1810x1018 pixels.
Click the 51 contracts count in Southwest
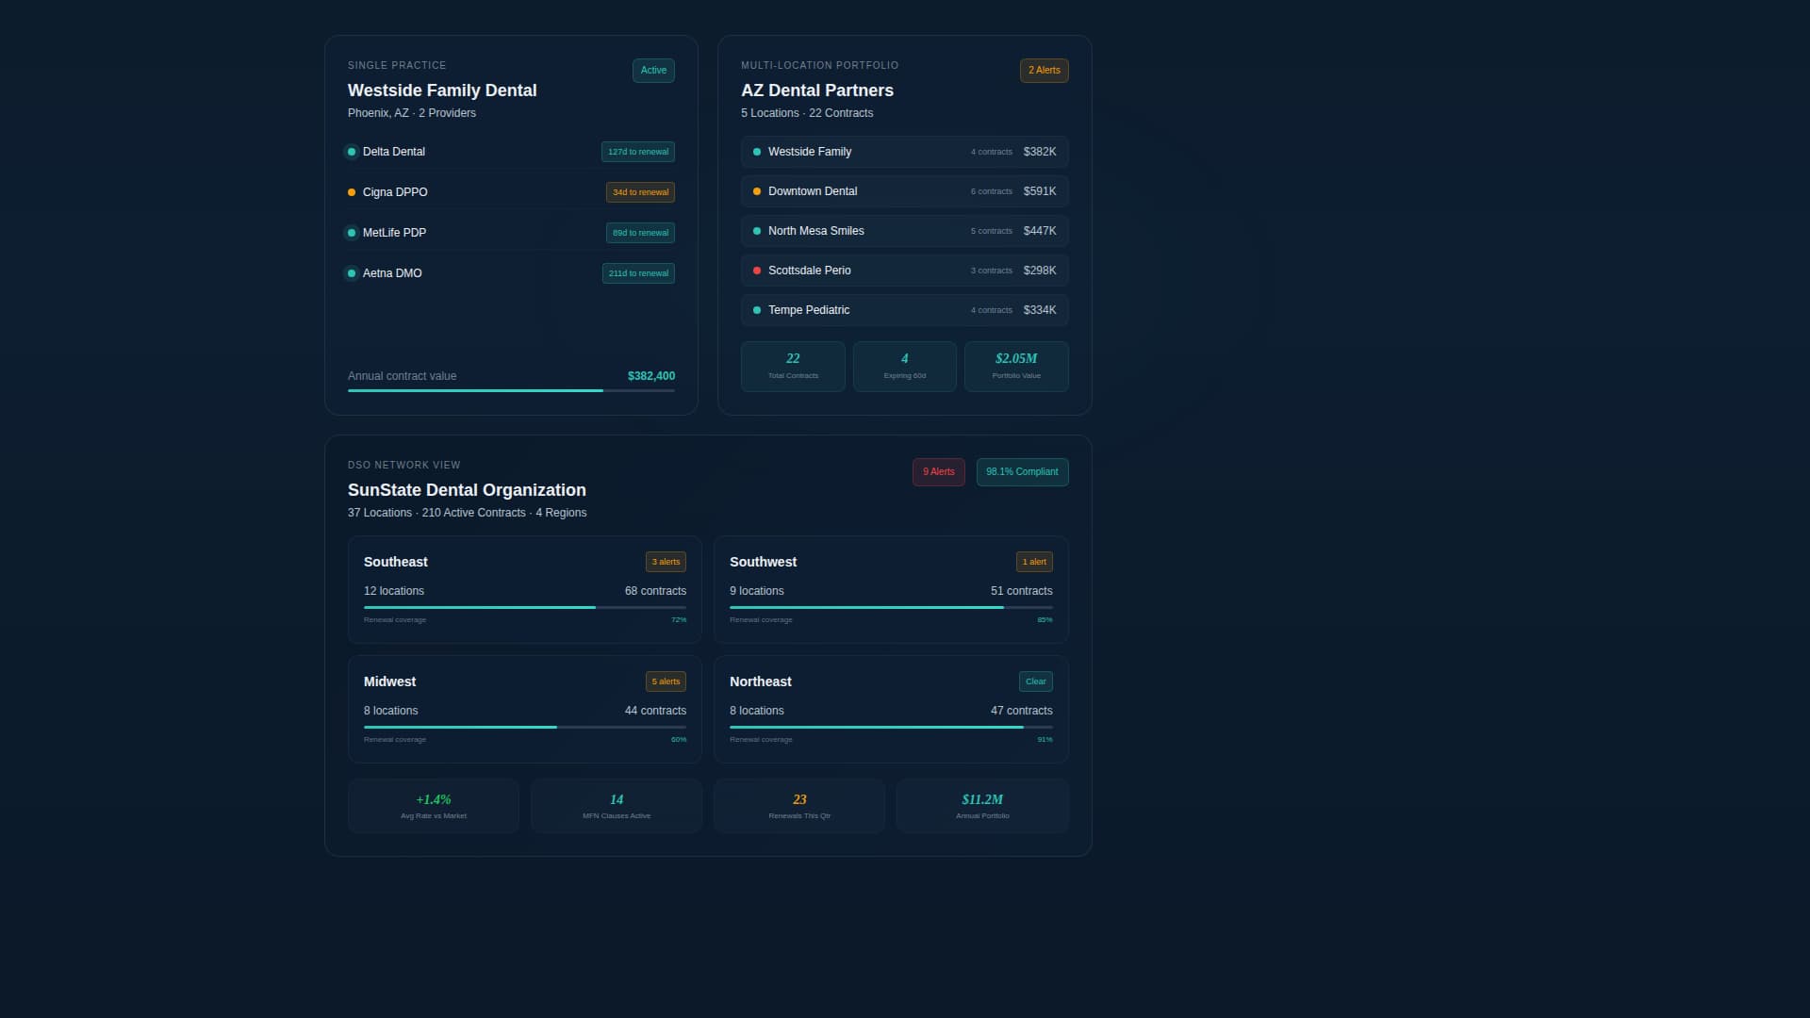coord(1021,591)
